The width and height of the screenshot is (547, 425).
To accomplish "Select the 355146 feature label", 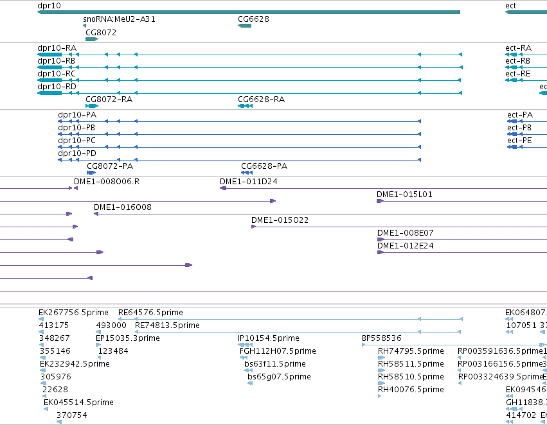I will pyautogui.click(x=55, y=352).
